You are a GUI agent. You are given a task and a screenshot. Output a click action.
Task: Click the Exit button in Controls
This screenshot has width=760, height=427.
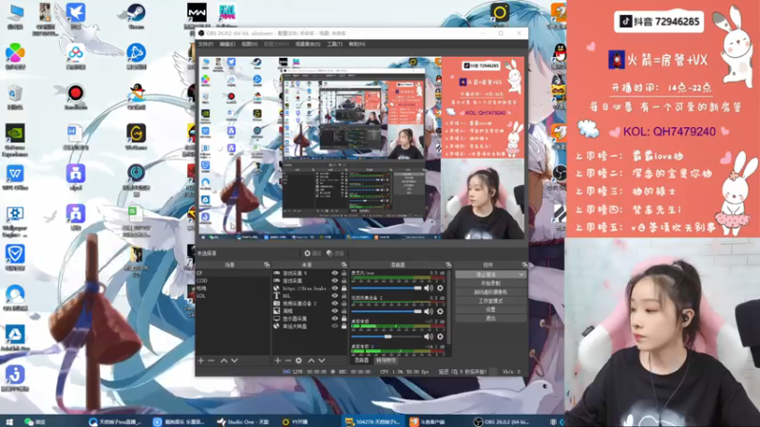[x=490, y=318]
